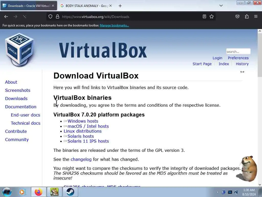Image resolution: width=262 pixels, height=197 pixels.
Task: Toggle page width double-arrow icon
Action: click(x=242, y=72)
